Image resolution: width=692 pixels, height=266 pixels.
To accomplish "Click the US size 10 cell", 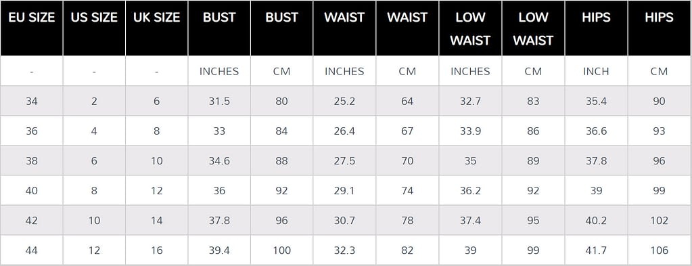I will 94,221.
